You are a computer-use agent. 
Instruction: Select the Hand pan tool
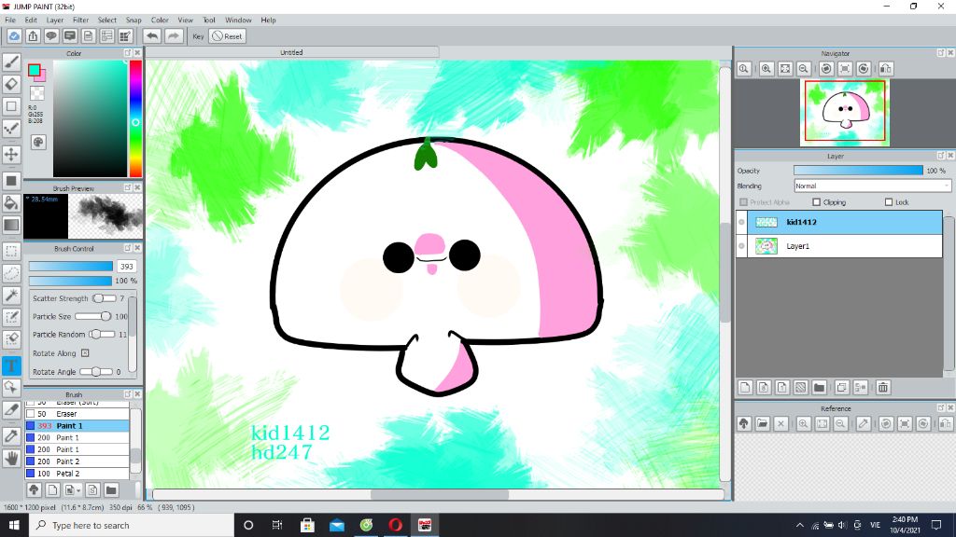tap(11, 458)
